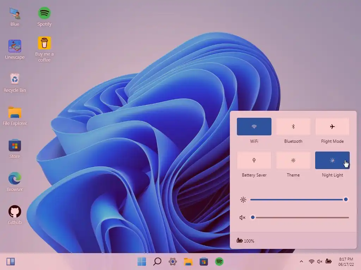Image resolution: width=361 pixels, height=270 pixels.
Task: Enable Flight Mode tile
Action: point(332,127)
